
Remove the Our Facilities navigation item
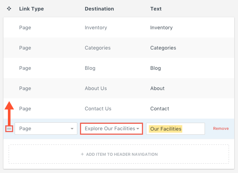point(221,129)
